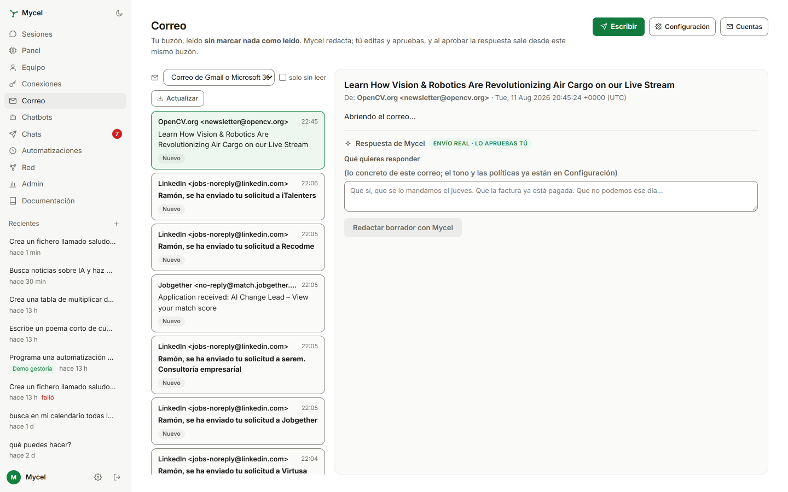This screenshot has height=492, width=788.
Task: Open the 'Crea un fichero' session from 1 min ago
Action: pos(66,247)
